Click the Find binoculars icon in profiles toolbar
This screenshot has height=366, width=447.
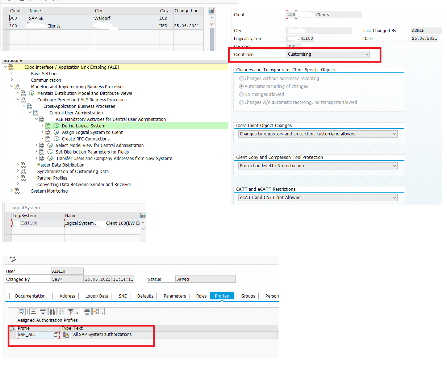point(52,312)
